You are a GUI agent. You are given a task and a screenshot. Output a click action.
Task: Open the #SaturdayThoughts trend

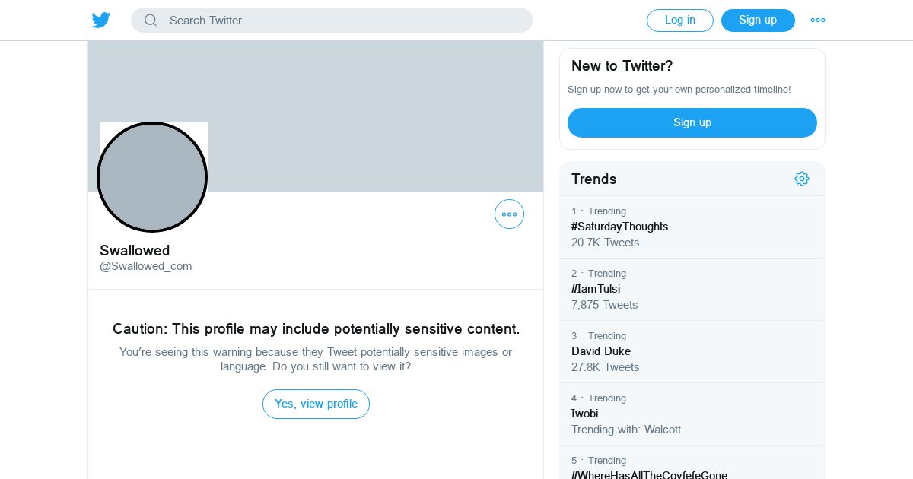pyautogui.click(x=692, y=227)
